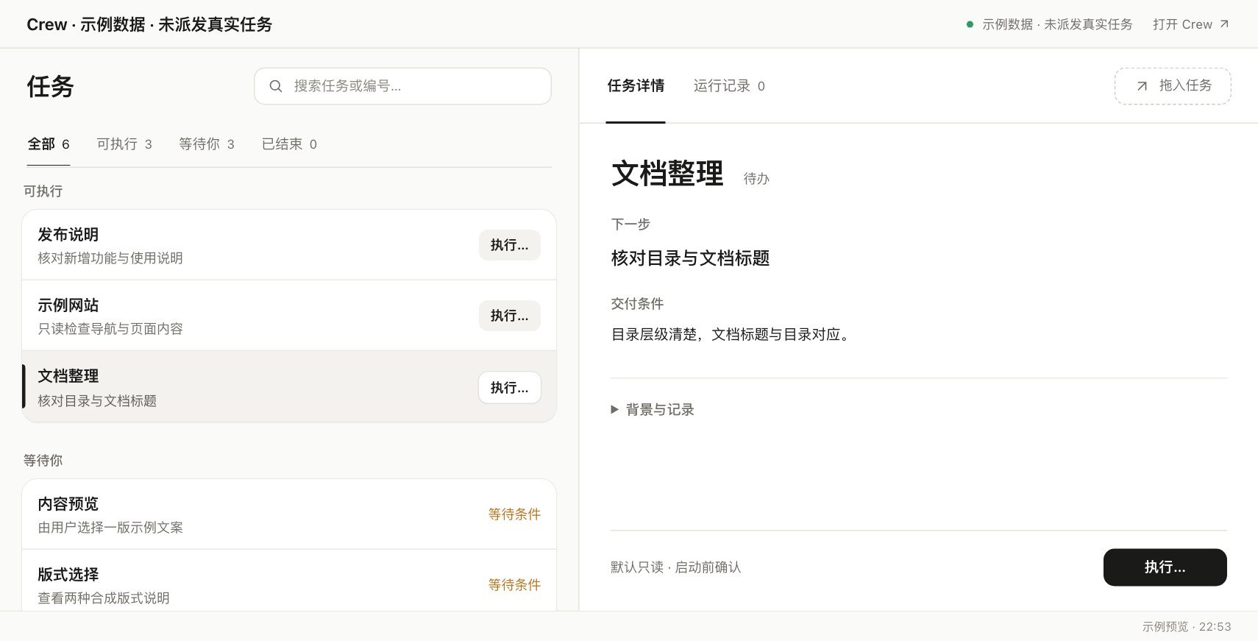The height and width of the screenshot is (641, 1258).
Task: Click the 由用户选择一版示例文案 description
Action: (110, 528)
